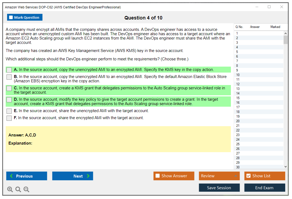Viewport: 292px width, 199px height.
Task: Toggle the Mark Question checkbox
Action: pyautogui.click(x=11, y=18)
